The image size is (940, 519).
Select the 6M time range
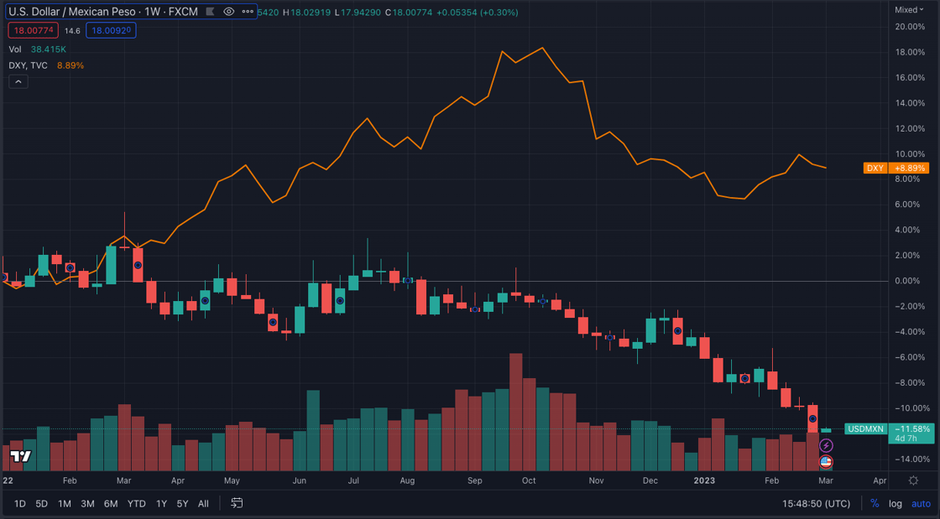[111, 503]
